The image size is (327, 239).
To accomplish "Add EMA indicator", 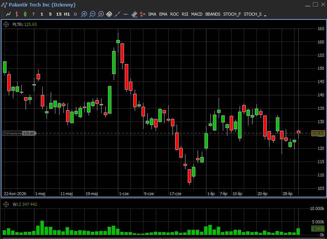I will 163,14.
